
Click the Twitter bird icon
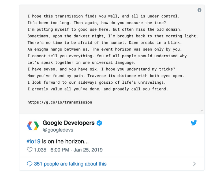[194, 123]
